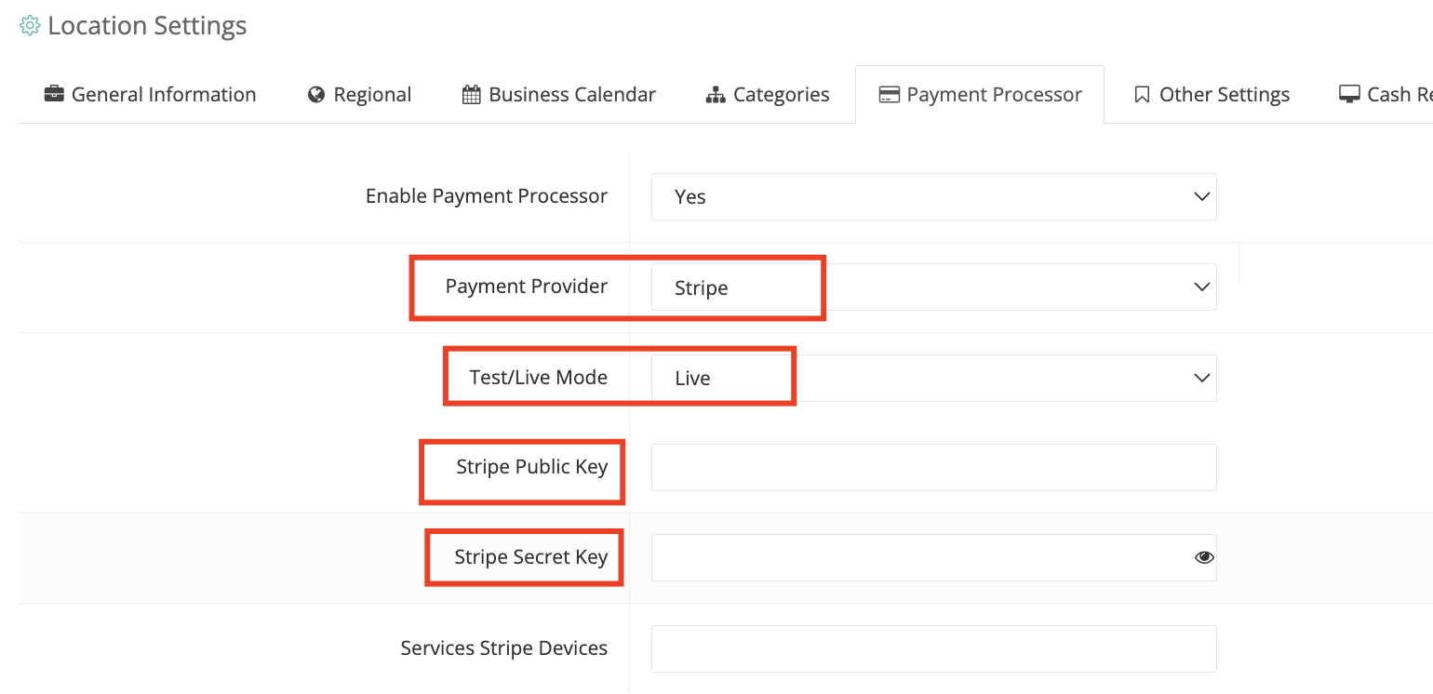Toggle Stripe Secret Key visibility eye icon
The width and height of the screenshot is (1433, 694).
click(1204, 557)
